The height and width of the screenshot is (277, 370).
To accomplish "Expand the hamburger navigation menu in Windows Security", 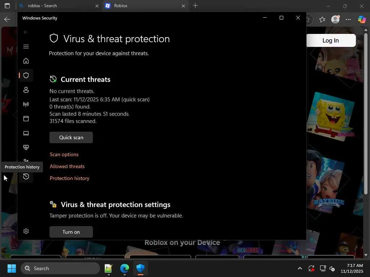I will (x=26, y=47).
